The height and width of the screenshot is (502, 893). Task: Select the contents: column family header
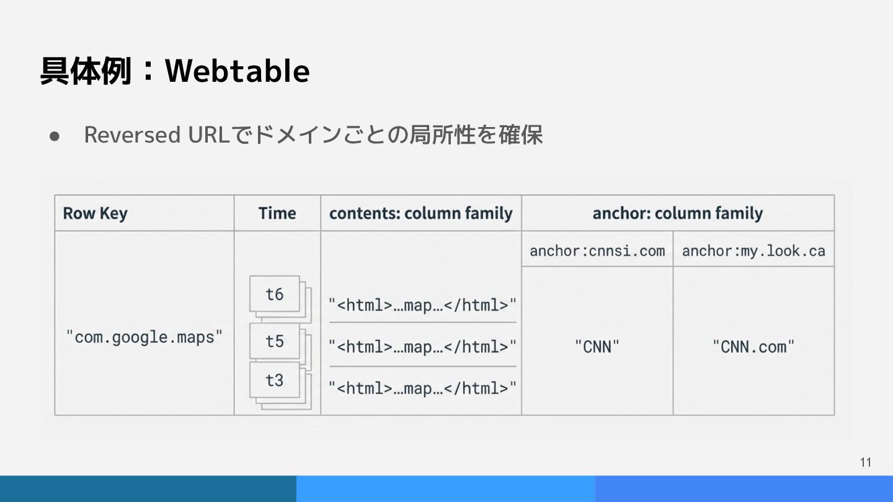420,213
